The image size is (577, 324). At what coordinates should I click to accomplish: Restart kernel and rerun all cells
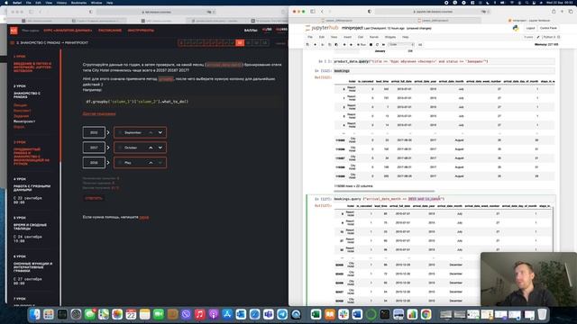click(x=383, y=44)
